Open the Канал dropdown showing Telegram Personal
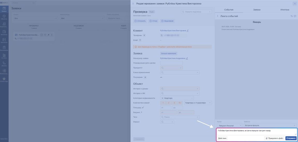 point(229,126)
